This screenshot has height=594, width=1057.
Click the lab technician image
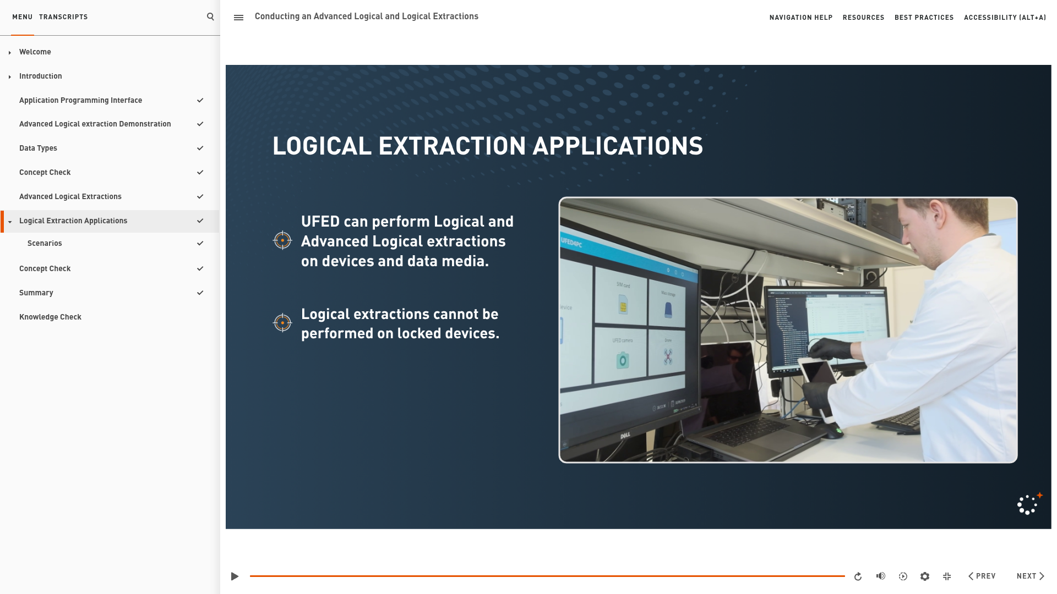tap(788, 330)
